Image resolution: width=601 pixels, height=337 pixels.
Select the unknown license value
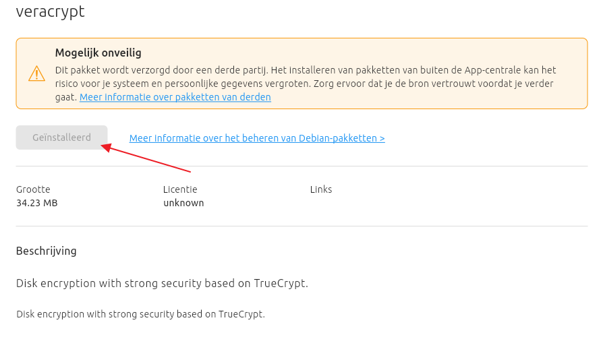coord(183,203)
